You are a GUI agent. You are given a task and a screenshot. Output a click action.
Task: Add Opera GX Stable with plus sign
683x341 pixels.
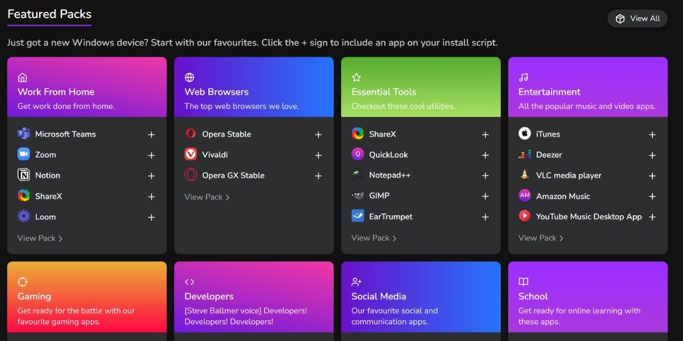[x=318, y=176]
